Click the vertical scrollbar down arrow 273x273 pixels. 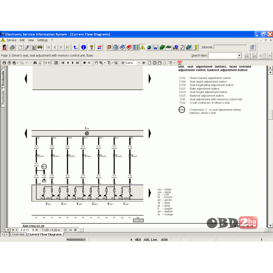[x=270, y=225]
